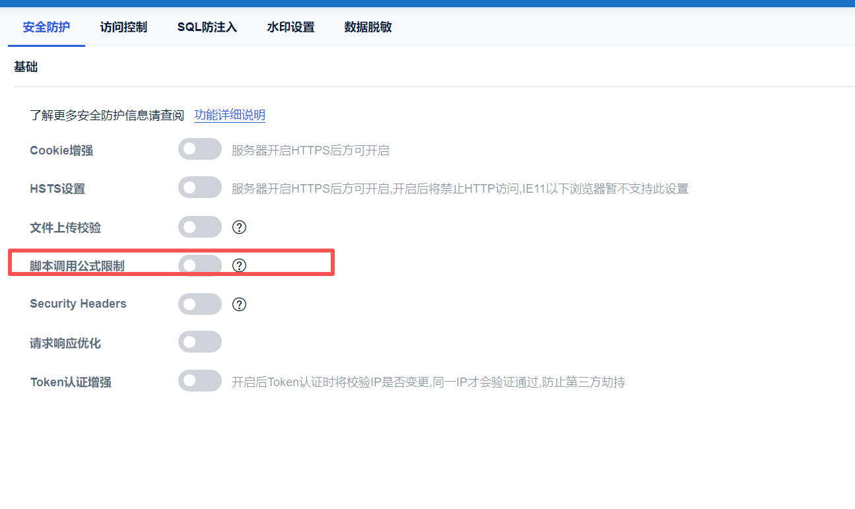Show help tooltip for Security Headers
This screenshot has height=509, width=855.
tap(239, 304)
